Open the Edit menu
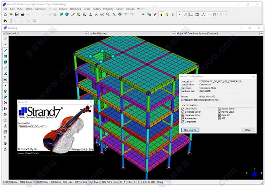Image resolution: width=266 pixels, height=187 pixels. 12,9
